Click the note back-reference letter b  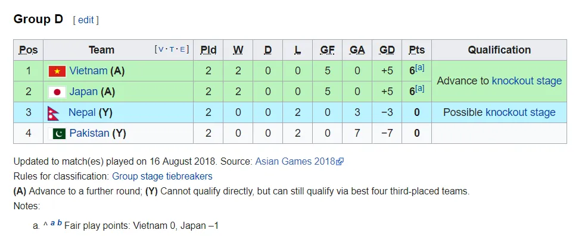[x=60, y=223]
